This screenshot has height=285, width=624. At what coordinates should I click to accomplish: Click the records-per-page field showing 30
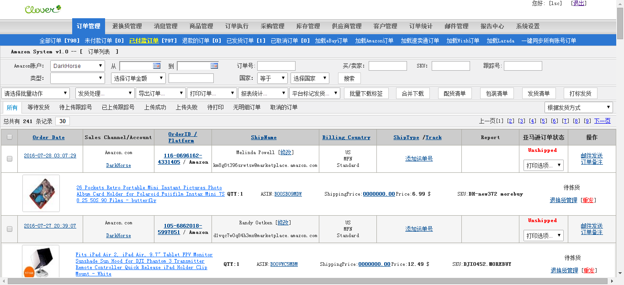pyautogui.click(x=63, y=121)
